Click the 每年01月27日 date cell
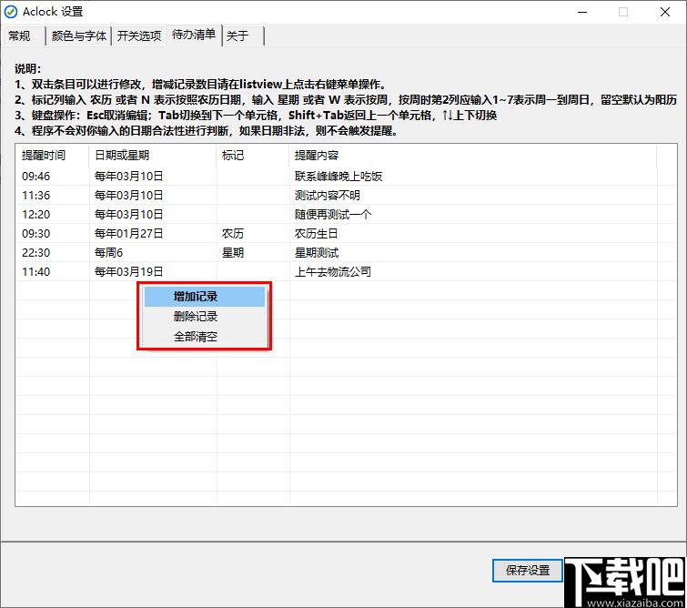This screenshot has width=687, height=608. (129, 234)
